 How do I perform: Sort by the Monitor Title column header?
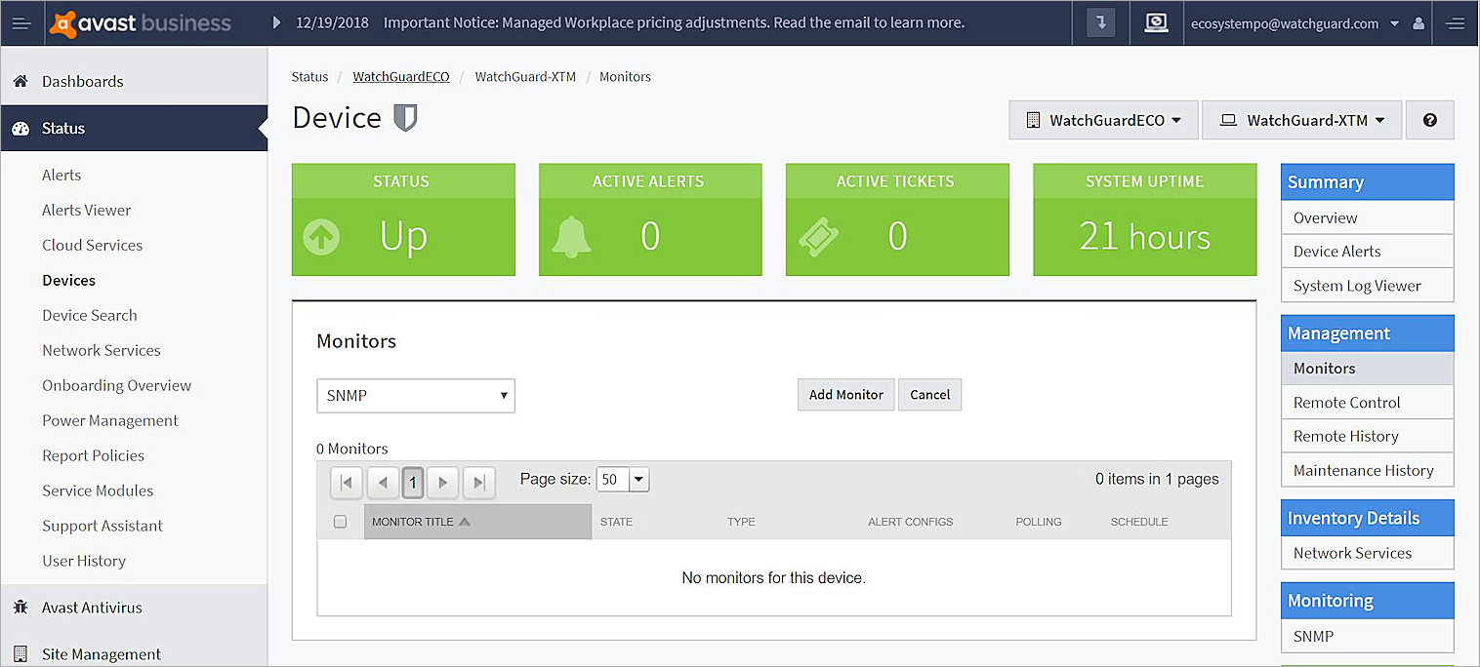(414, 522)
